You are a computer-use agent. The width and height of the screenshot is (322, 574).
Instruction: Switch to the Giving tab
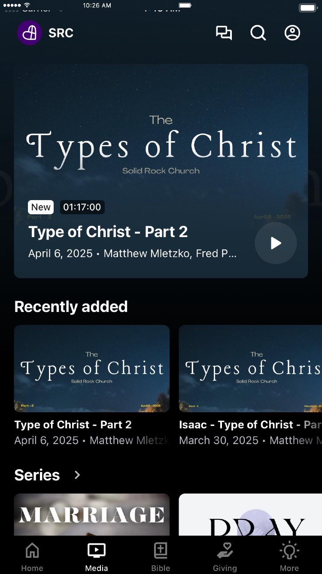(x=225, y=557)
